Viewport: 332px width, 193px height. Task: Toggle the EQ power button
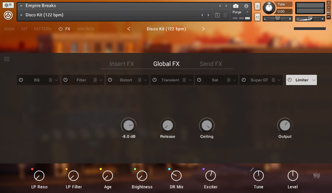pos(21,80)
